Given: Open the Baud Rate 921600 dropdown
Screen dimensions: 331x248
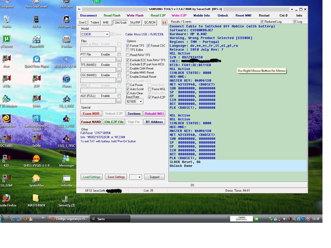Looking at the screenshot, I should pos(141,102).
